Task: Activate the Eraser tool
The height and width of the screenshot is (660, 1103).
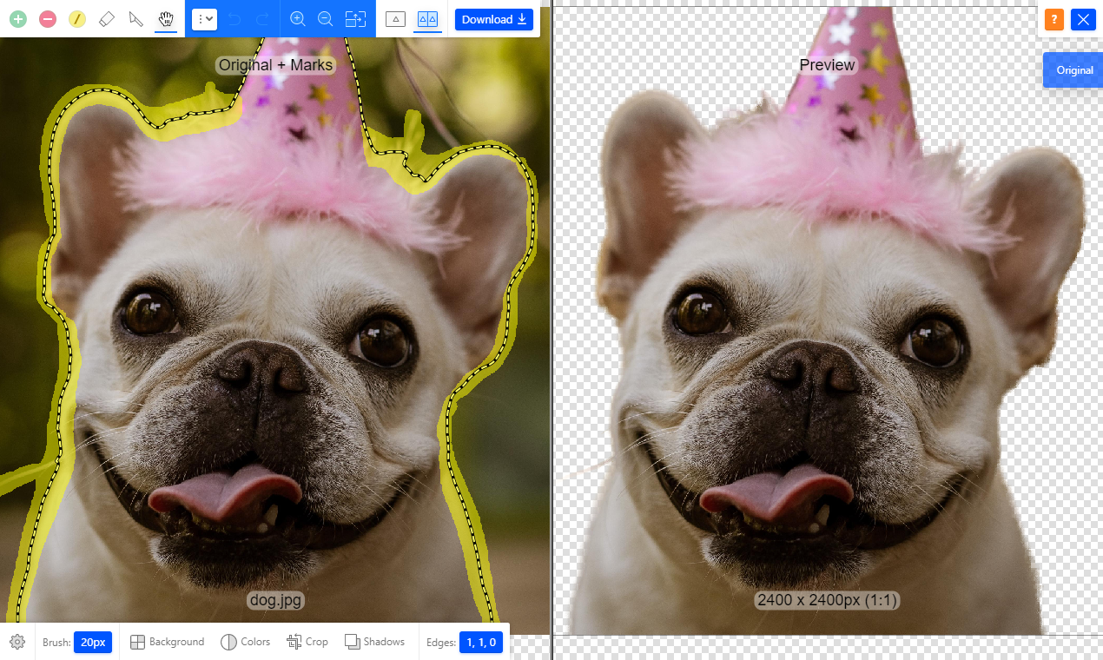Action: click(106, 18)
